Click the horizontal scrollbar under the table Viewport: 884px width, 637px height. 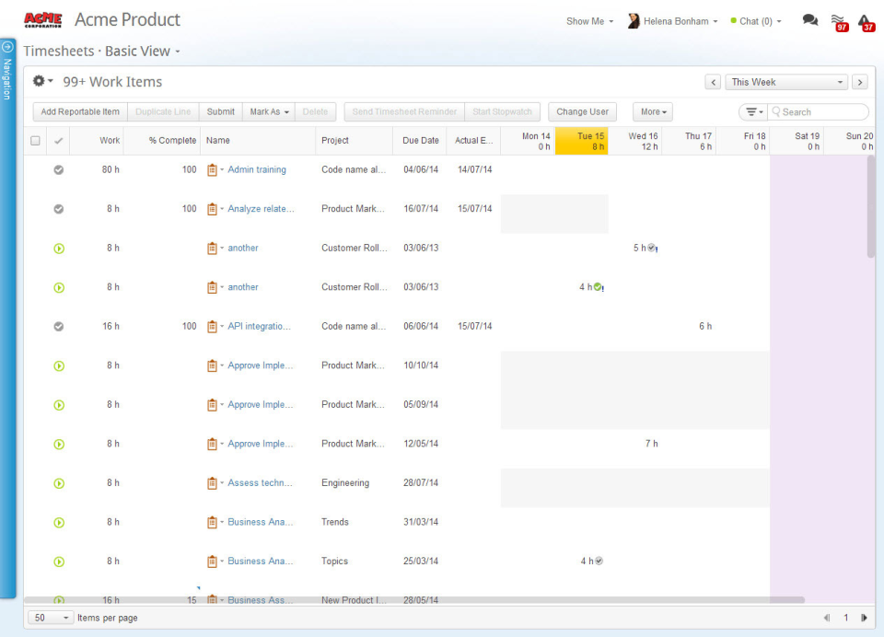(414, 600)
